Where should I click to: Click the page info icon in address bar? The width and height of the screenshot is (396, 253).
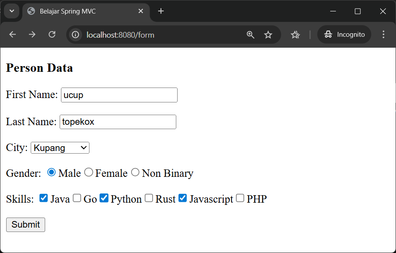click(75, 34)
